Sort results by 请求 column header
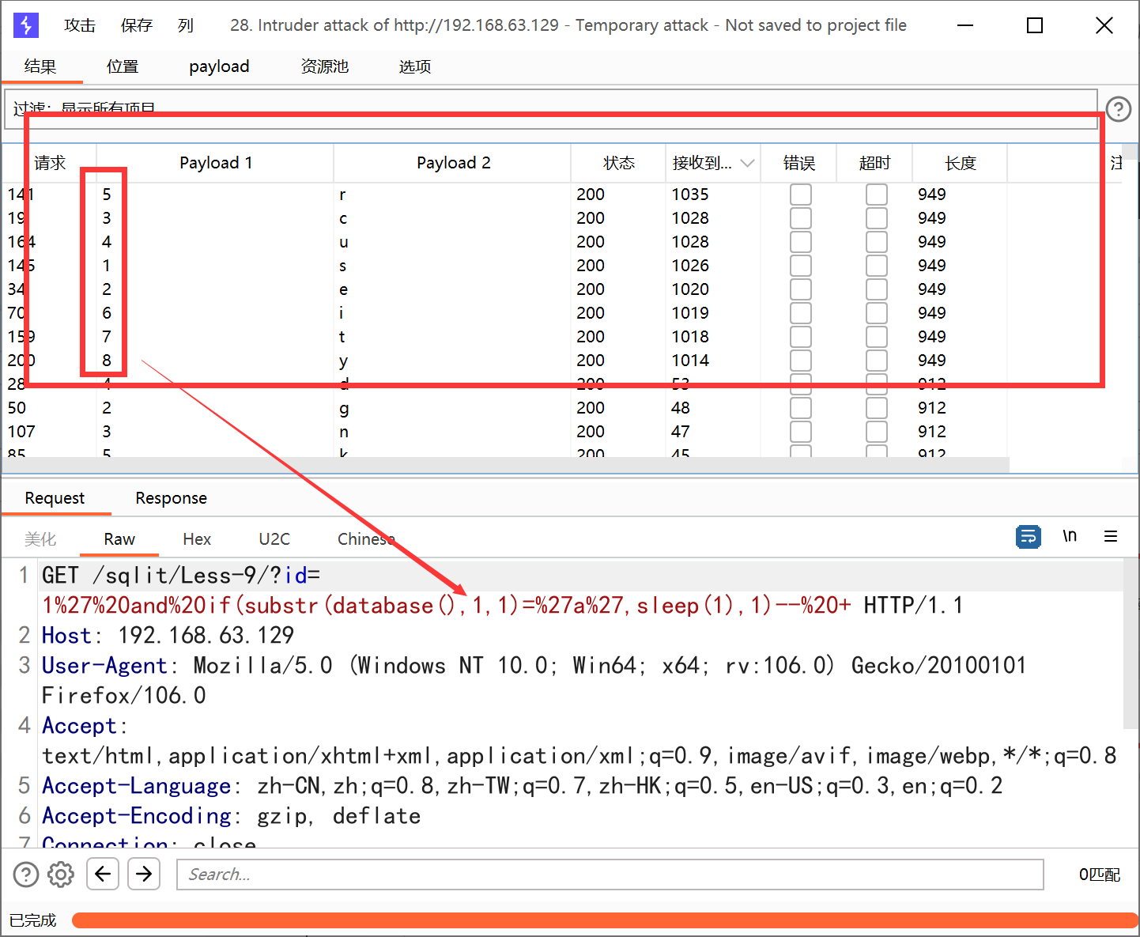This screenshot has width=1140, height=937. [50, 163]
